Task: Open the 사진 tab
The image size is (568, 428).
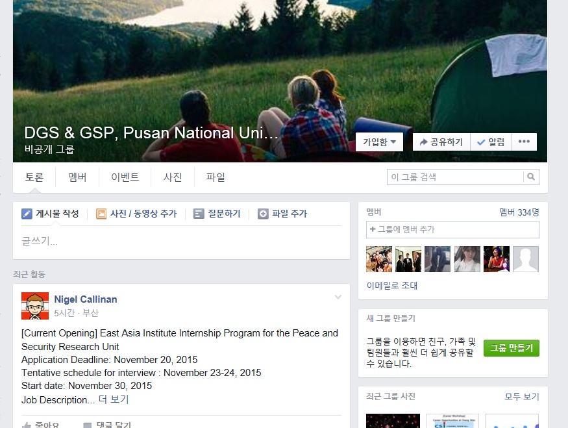Action: tap(173, 177)
